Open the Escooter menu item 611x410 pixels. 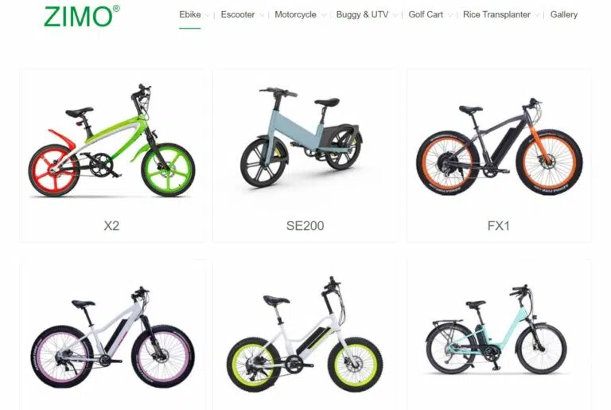[237, 15]
